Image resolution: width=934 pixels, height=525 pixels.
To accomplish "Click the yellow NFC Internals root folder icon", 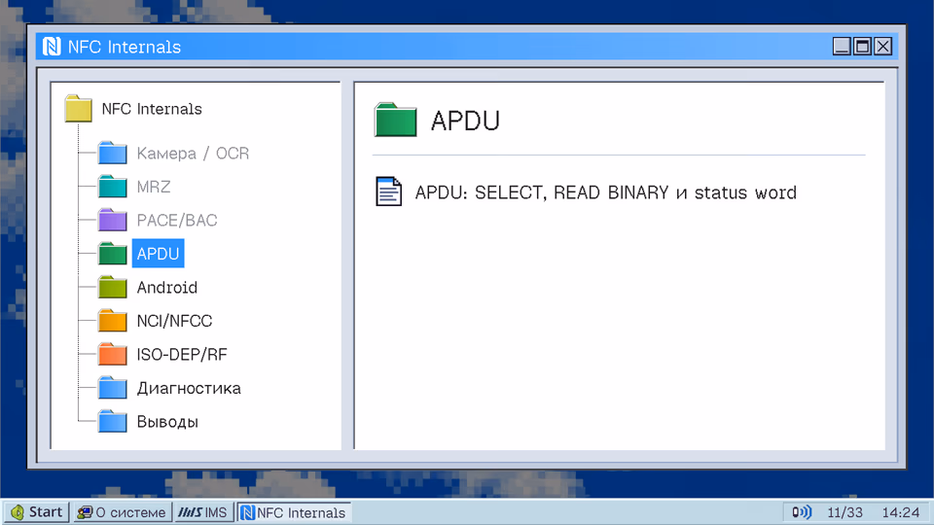I will tap(79, 109).
